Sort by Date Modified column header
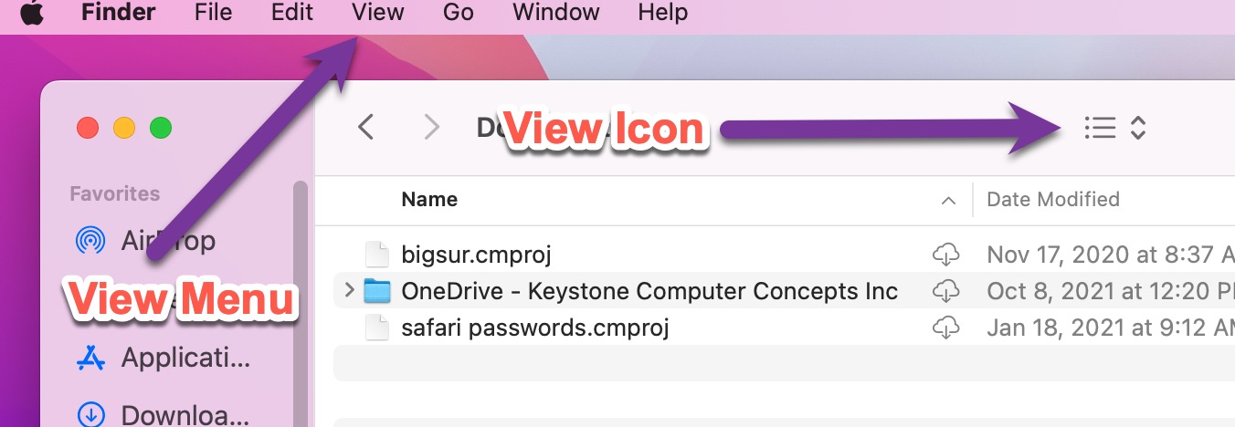Image resolution: width=1235 pixels, height=427 pixels. click(1053, 200)
